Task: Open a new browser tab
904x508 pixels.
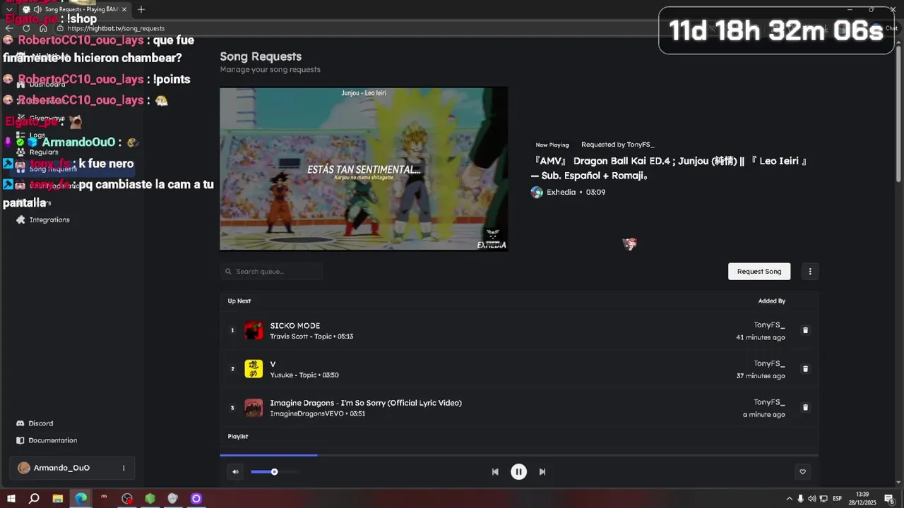Action: [141, 9]
